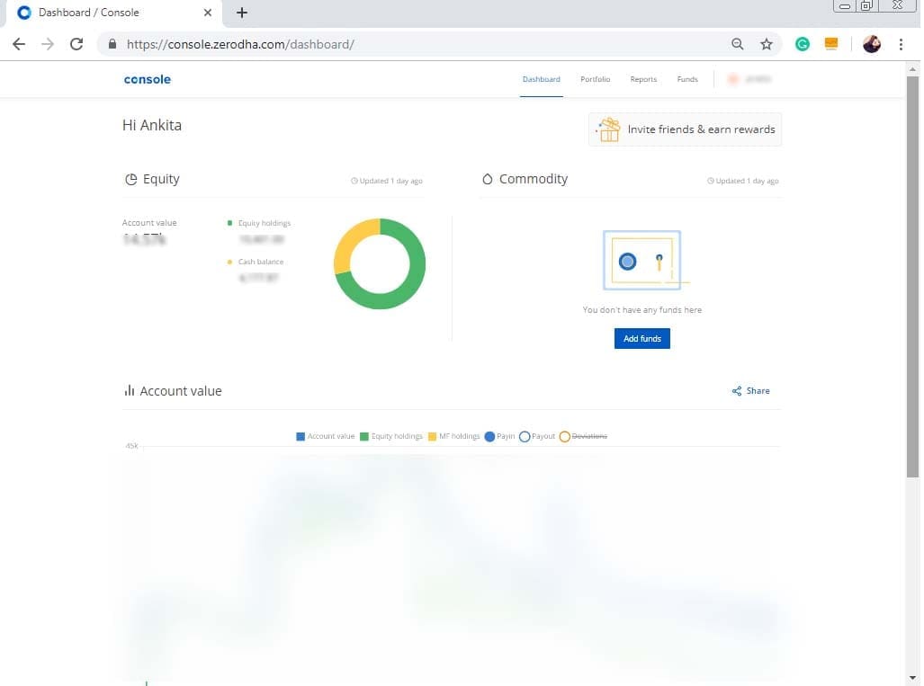
Task: Reload the Zerodha dashboard page
Action: coord(76,44)
